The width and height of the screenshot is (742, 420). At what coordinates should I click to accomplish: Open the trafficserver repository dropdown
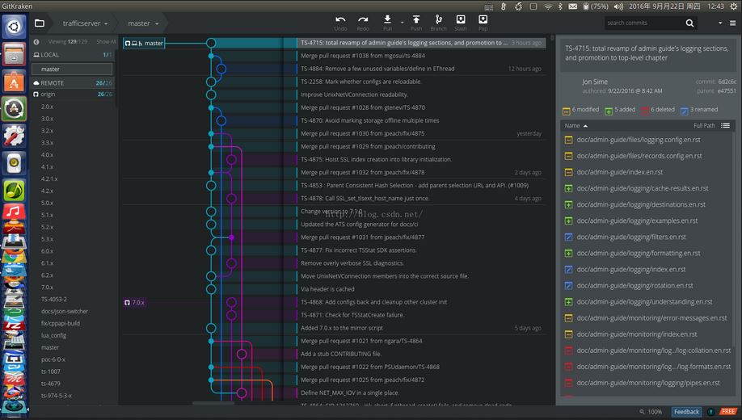85,23
